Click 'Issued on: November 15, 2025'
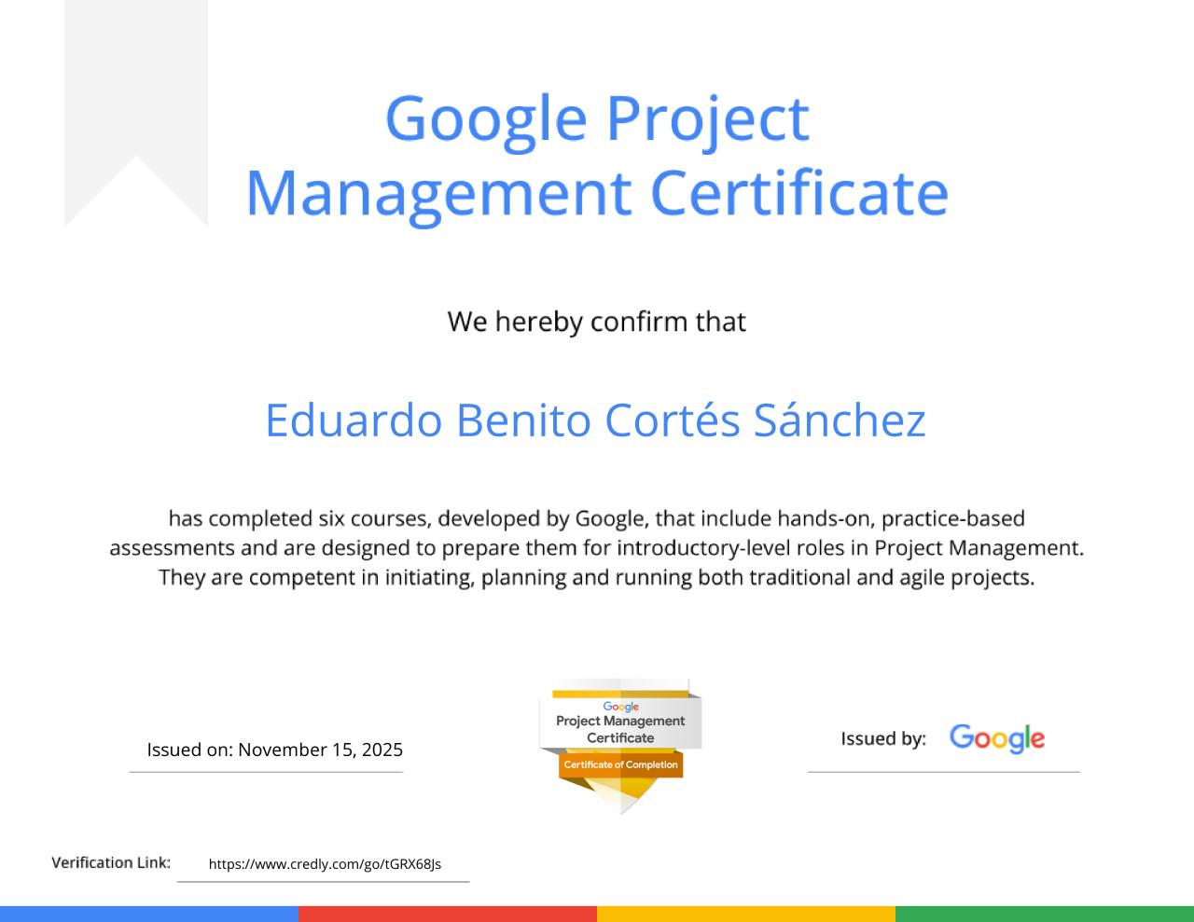 click(275, 750)
